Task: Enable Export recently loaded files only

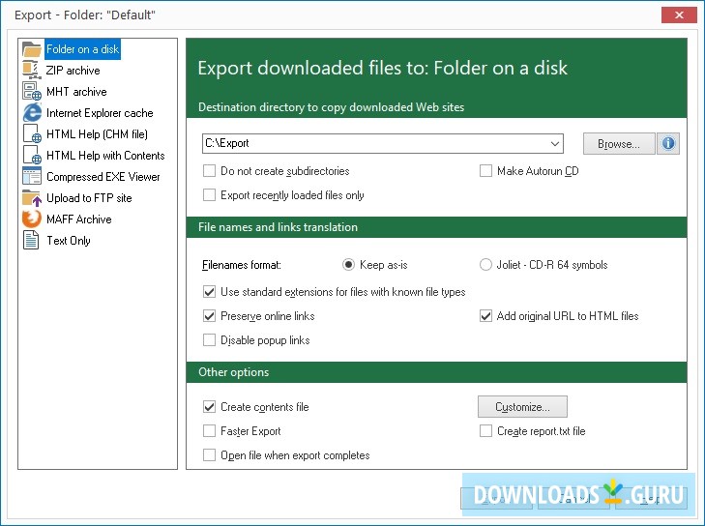Action: tap(209, 195)
